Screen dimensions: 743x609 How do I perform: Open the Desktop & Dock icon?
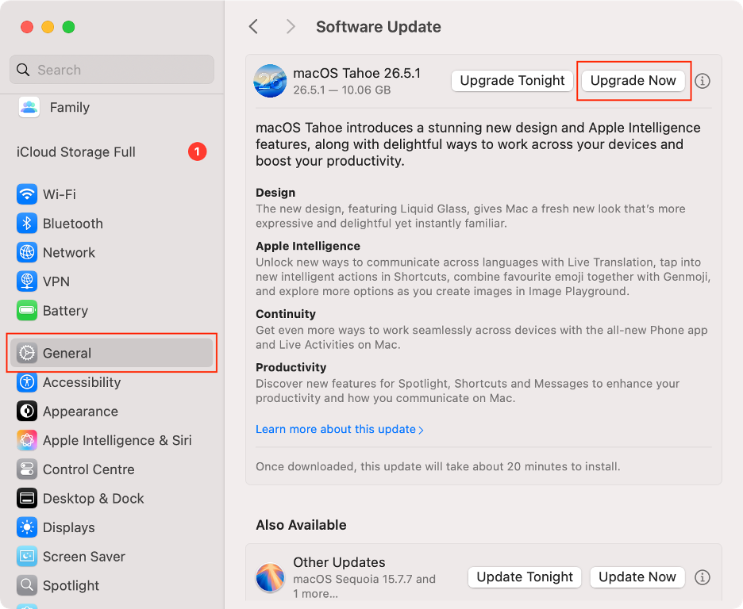tap(27, 499)
